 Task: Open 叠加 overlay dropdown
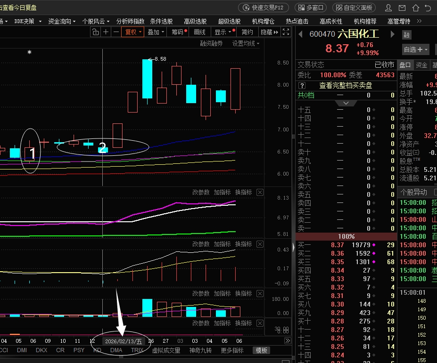[156, 32]
